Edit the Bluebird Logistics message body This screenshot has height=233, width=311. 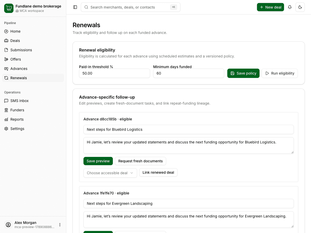click(x=189, y=145)
